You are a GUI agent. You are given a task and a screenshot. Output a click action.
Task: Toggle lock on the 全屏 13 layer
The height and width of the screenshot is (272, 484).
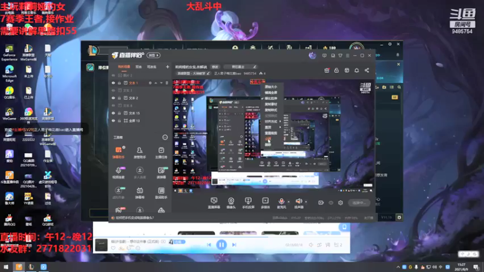point(119,120)
